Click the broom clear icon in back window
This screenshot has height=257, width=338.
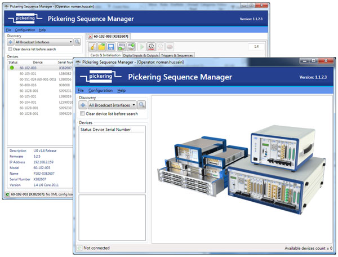92,47
